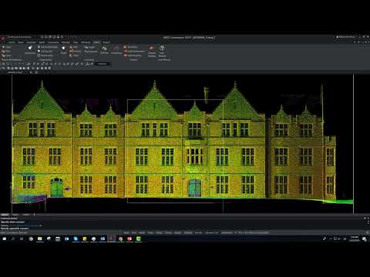Select the Model tab below the drawing
Viewport: 370px width, 277px height.
5,215
